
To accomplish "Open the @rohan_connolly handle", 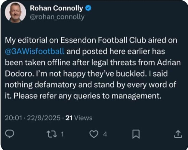I will (57, 17).
